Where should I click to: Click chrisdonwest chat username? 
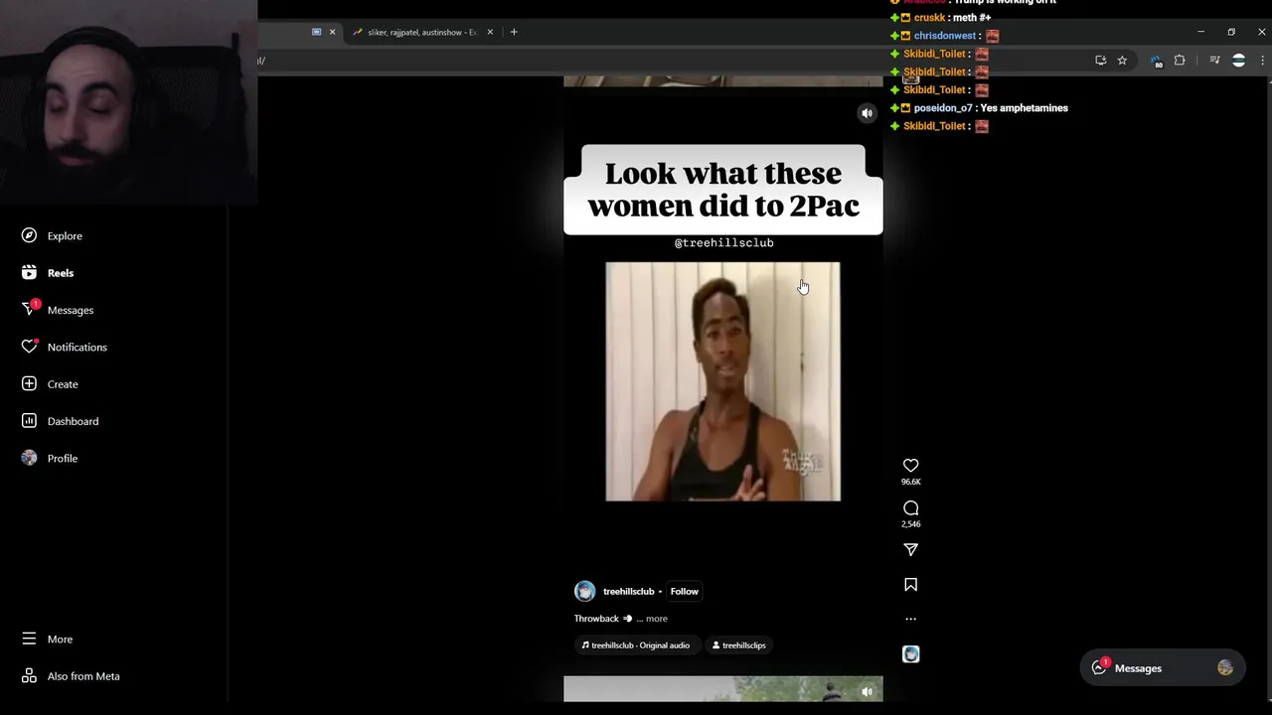944,36
